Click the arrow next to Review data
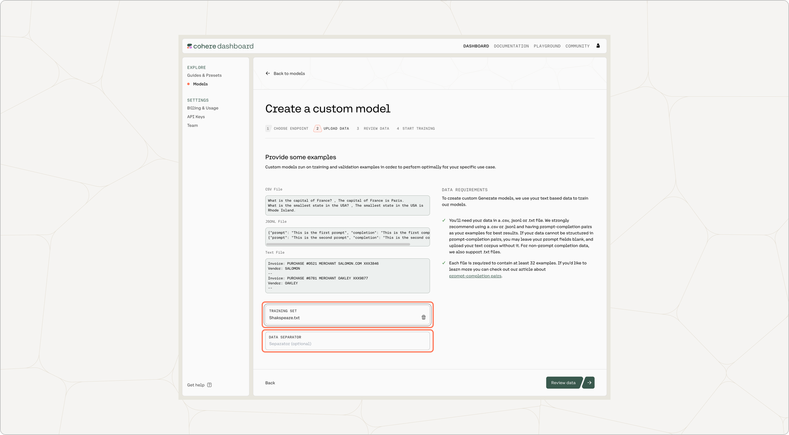789x435 pixels. 589,383
